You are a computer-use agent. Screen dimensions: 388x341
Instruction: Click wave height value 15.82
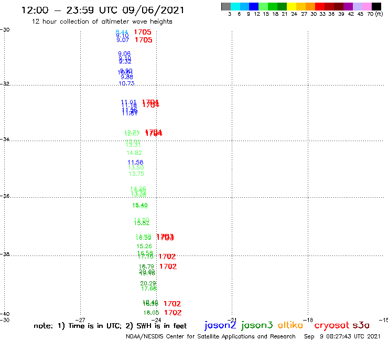142,223
